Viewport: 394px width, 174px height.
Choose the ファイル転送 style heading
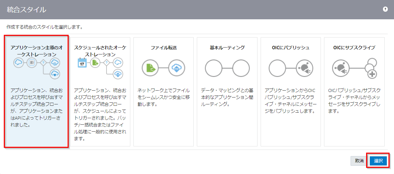(164, 48)
